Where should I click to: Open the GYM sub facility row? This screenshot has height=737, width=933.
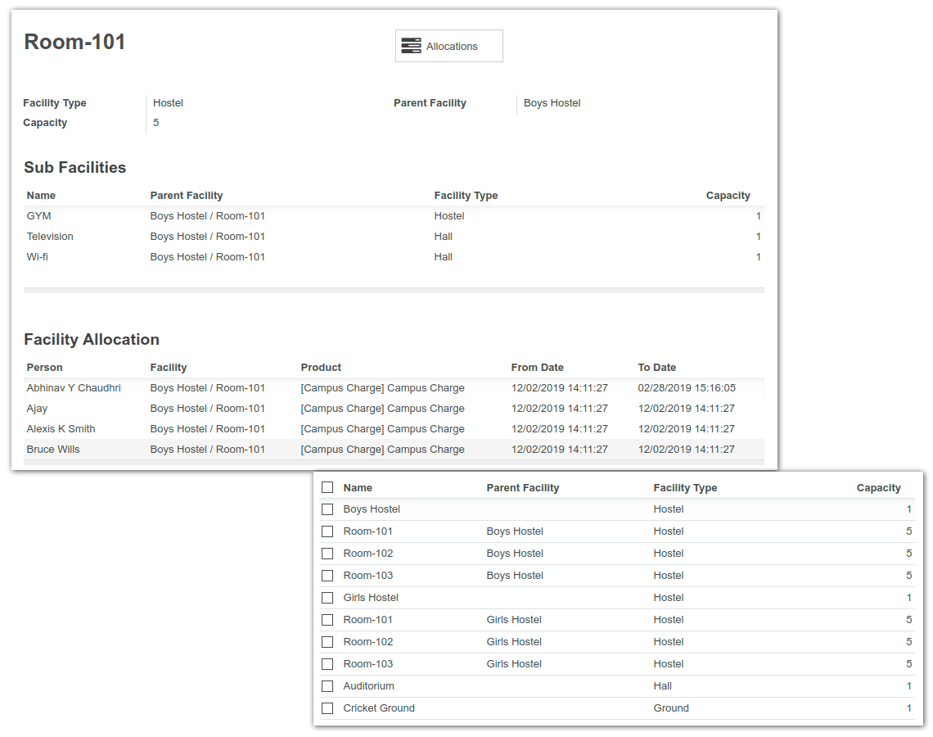click(38, 216)
